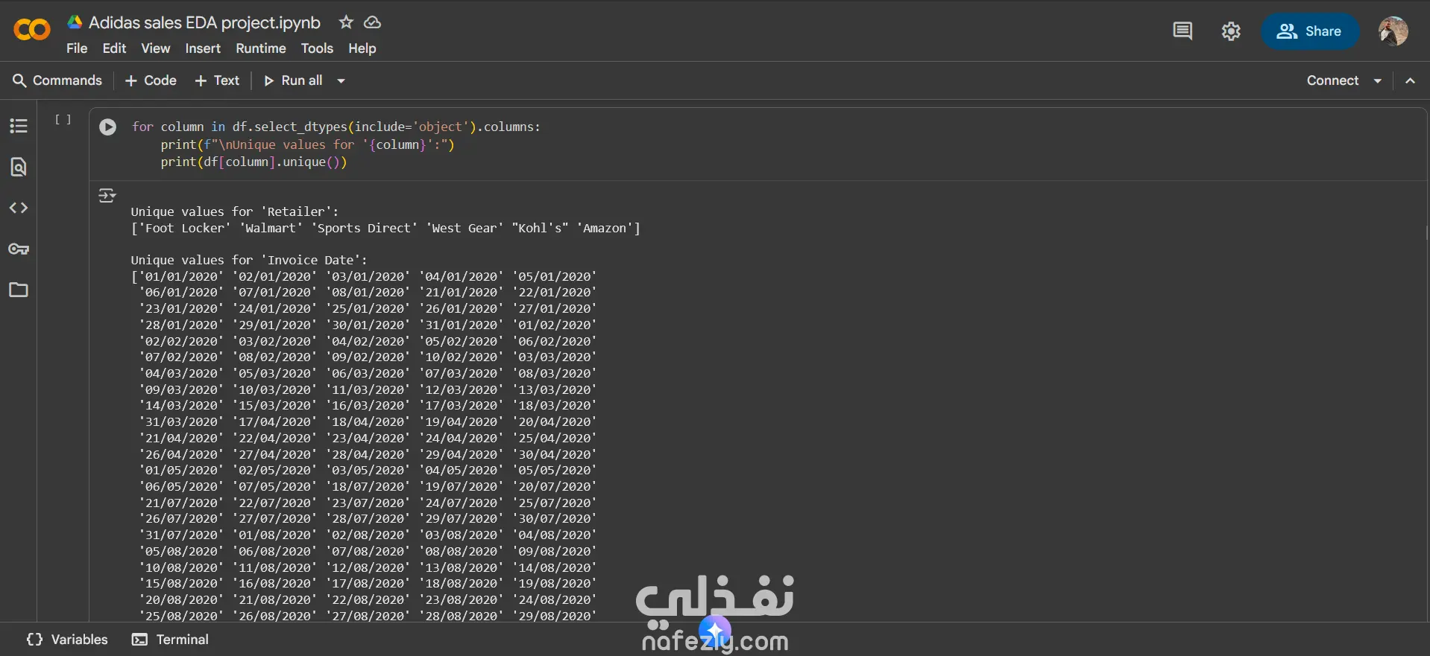Run the code cell
Image resolution: width=1430 pixels, height=656 pixels.
108,127
